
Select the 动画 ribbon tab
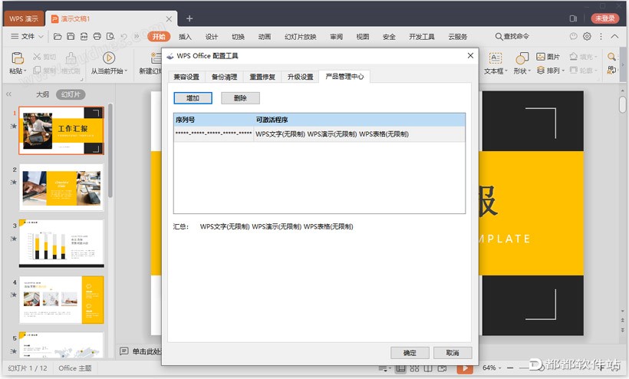(x=265, y=37)
